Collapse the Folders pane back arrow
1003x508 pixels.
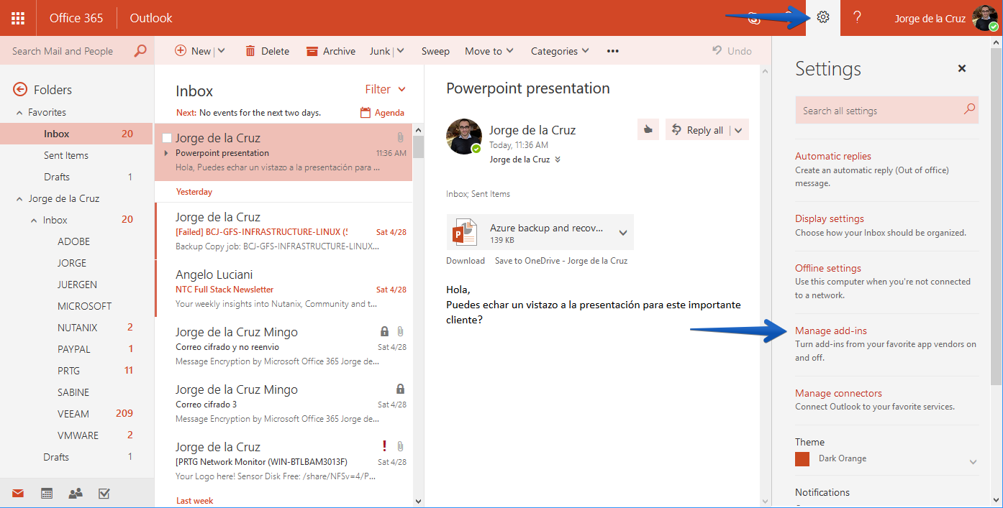pos(20,89)
